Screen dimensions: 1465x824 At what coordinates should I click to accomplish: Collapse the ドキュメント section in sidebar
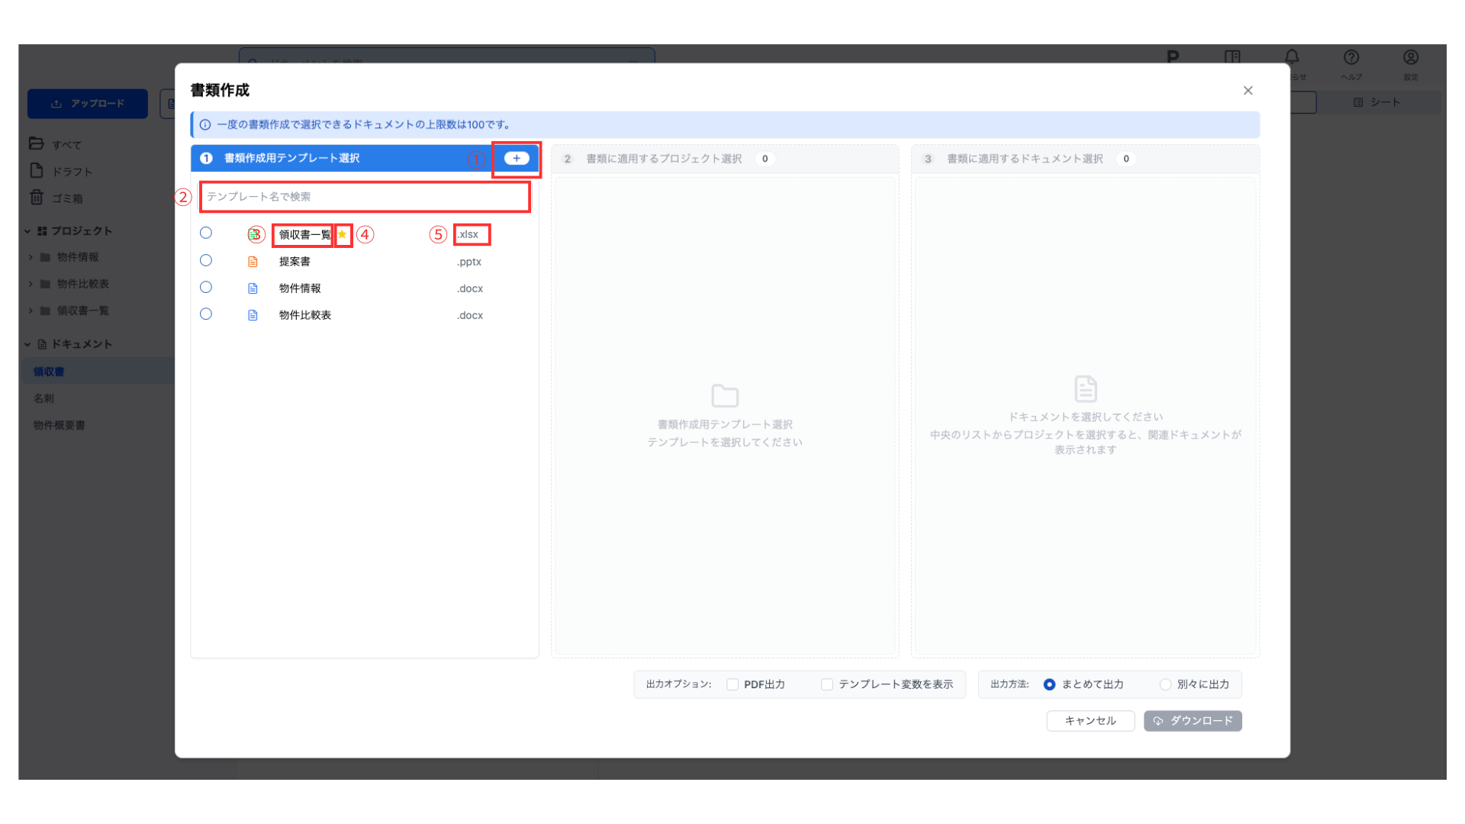pyautogui.click(x=27, y=344)
